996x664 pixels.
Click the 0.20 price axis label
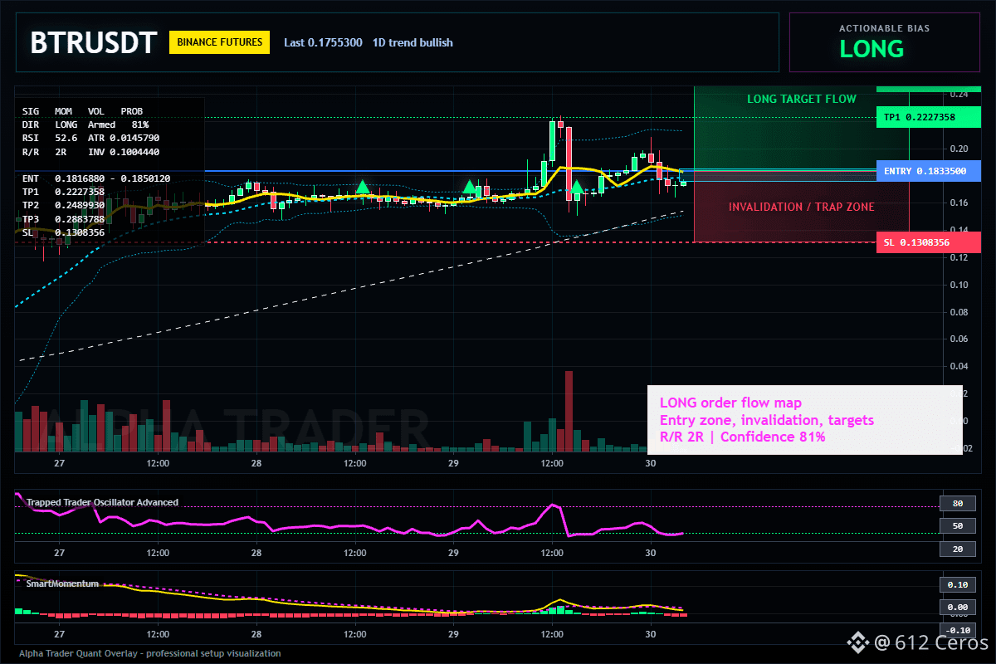point(959,149)
